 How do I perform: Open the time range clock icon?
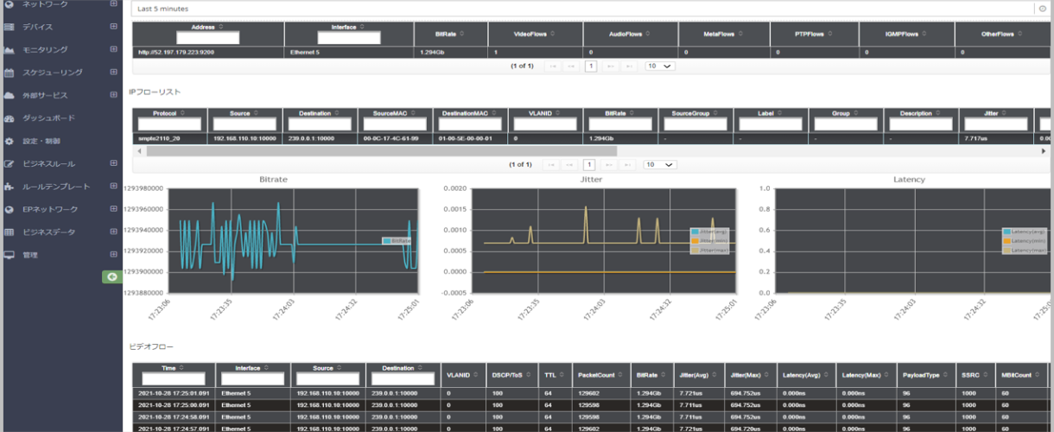[1043, 9]
